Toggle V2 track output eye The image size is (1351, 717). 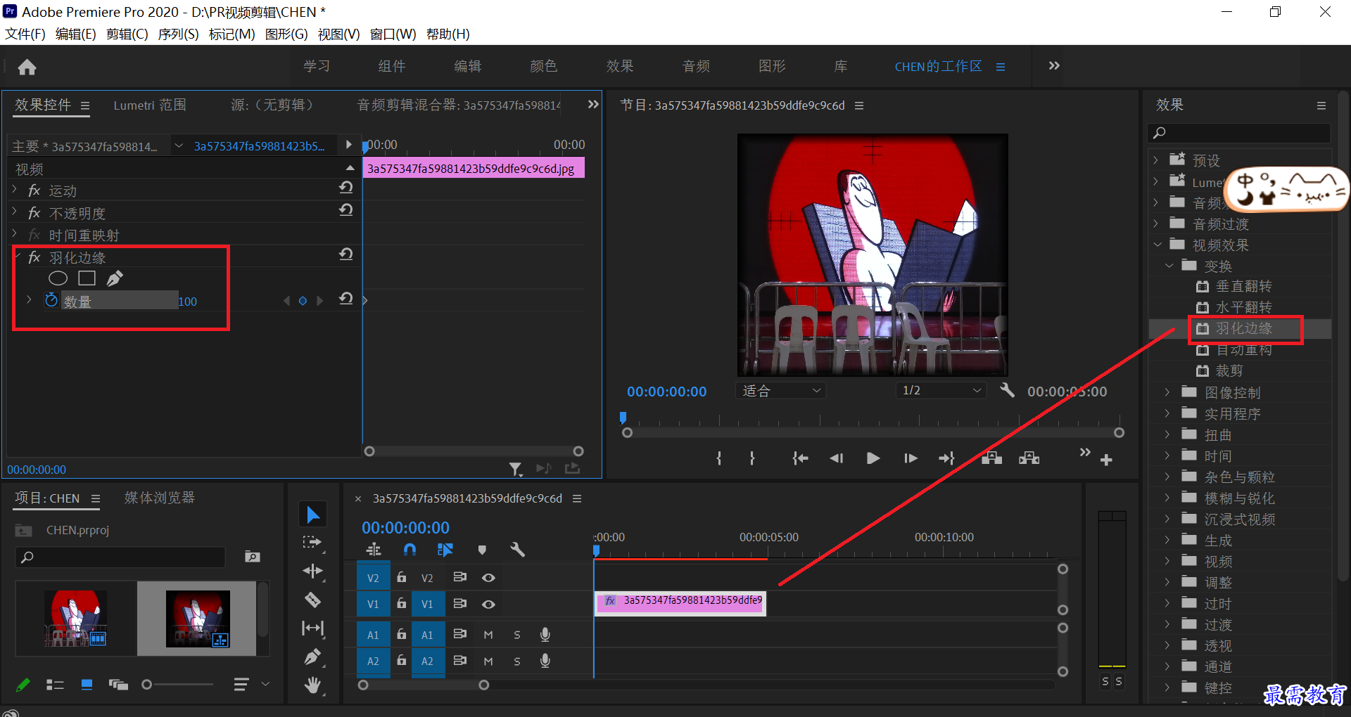[x=488, y=578]
